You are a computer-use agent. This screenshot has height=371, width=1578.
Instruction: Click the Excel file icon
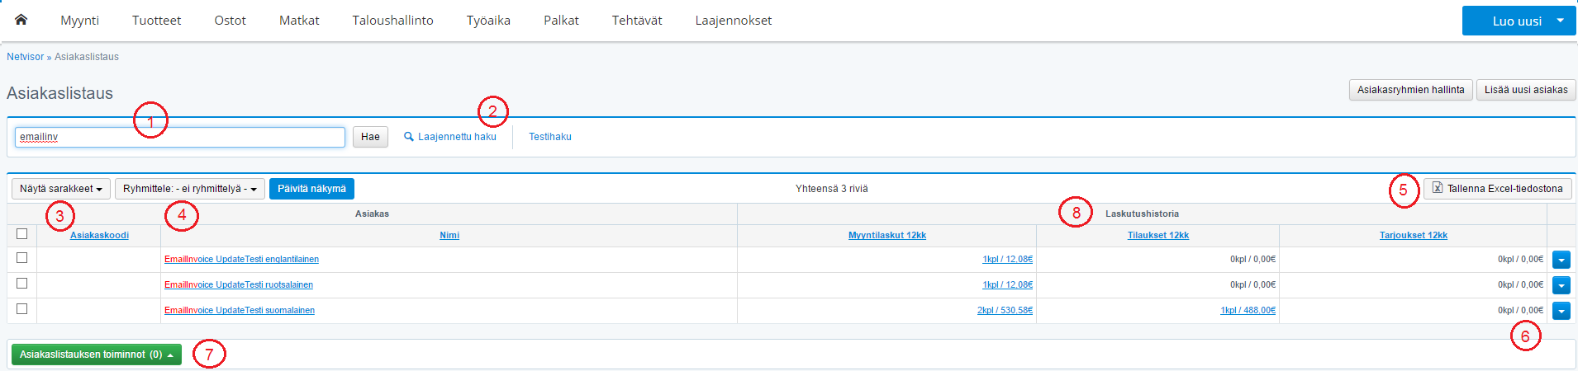click(1438, 188)
